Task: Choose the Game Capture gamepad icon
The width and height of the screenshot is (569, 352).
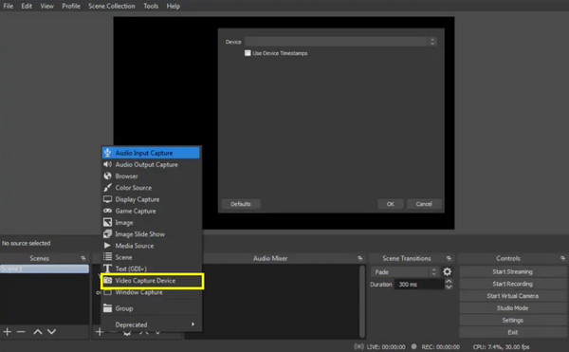Action: [x=107, y=211]
